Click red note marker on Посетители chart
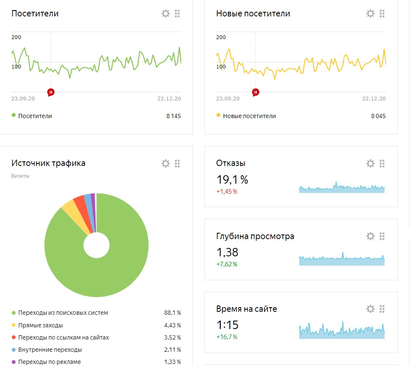410x366 pixels. [x=51, y=92]
